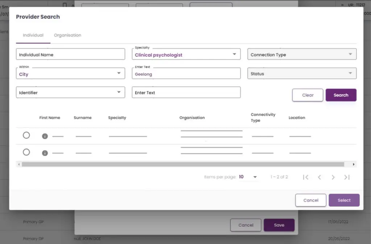Focus the Individual Name input field

(x=70, y=54)
